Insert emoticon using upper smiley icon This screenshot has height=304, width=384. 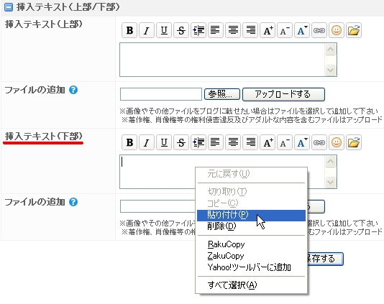[x=337, y=30]
